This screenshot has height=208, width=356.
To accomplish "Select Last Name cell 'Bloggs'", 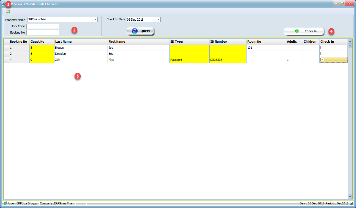I will pos(81,48).
